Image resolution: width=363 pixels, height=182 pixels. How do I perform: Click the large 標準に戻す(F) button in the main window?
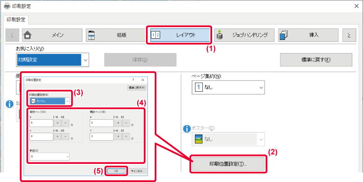(316, 60)
